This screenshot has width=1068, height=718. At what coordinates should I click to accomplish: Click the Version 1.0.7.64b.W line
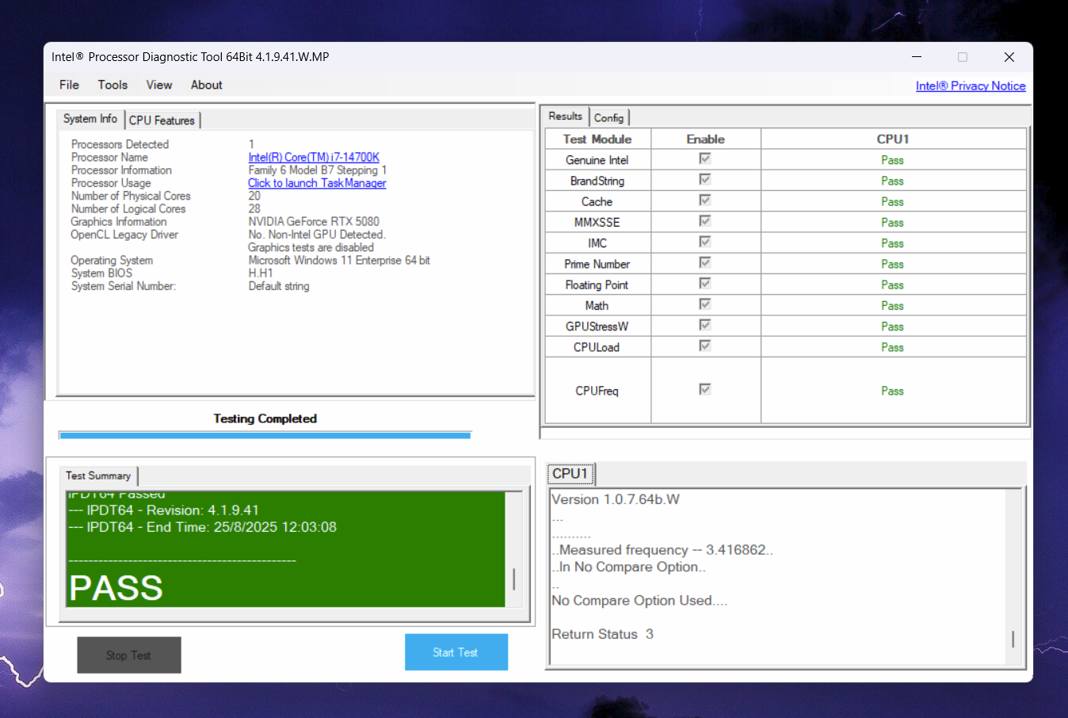coord(616,499)
